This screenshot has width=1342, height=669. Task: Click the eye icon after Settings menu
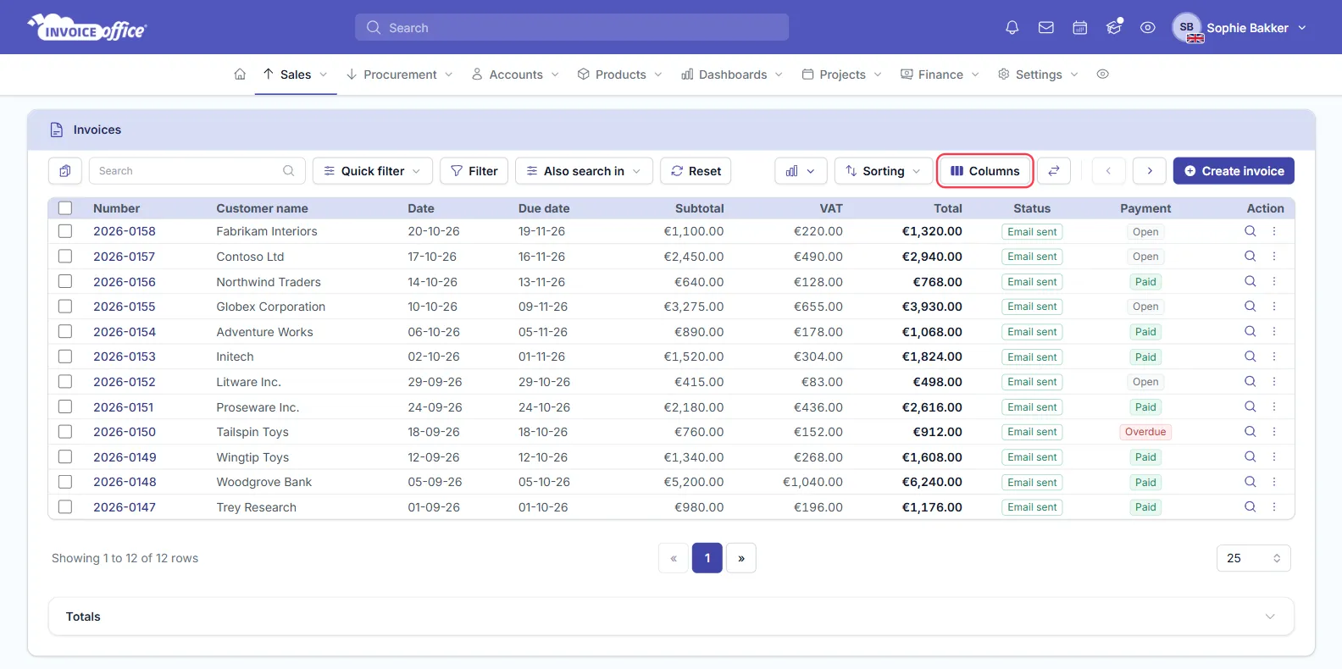point(1102,75)
